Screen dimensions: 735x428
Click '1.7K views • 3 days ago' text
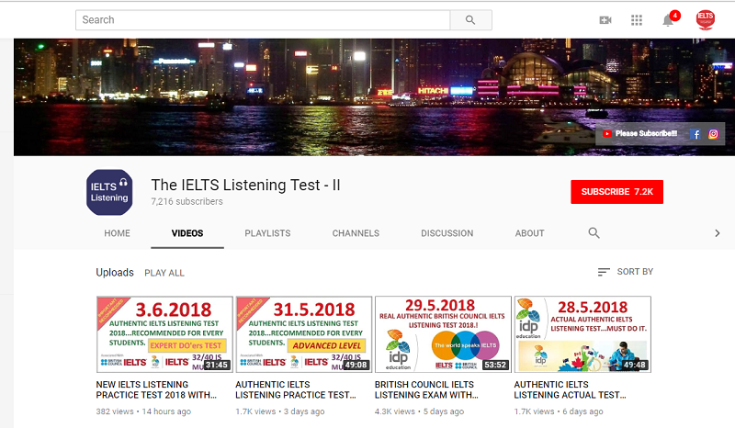click(280, 411)
